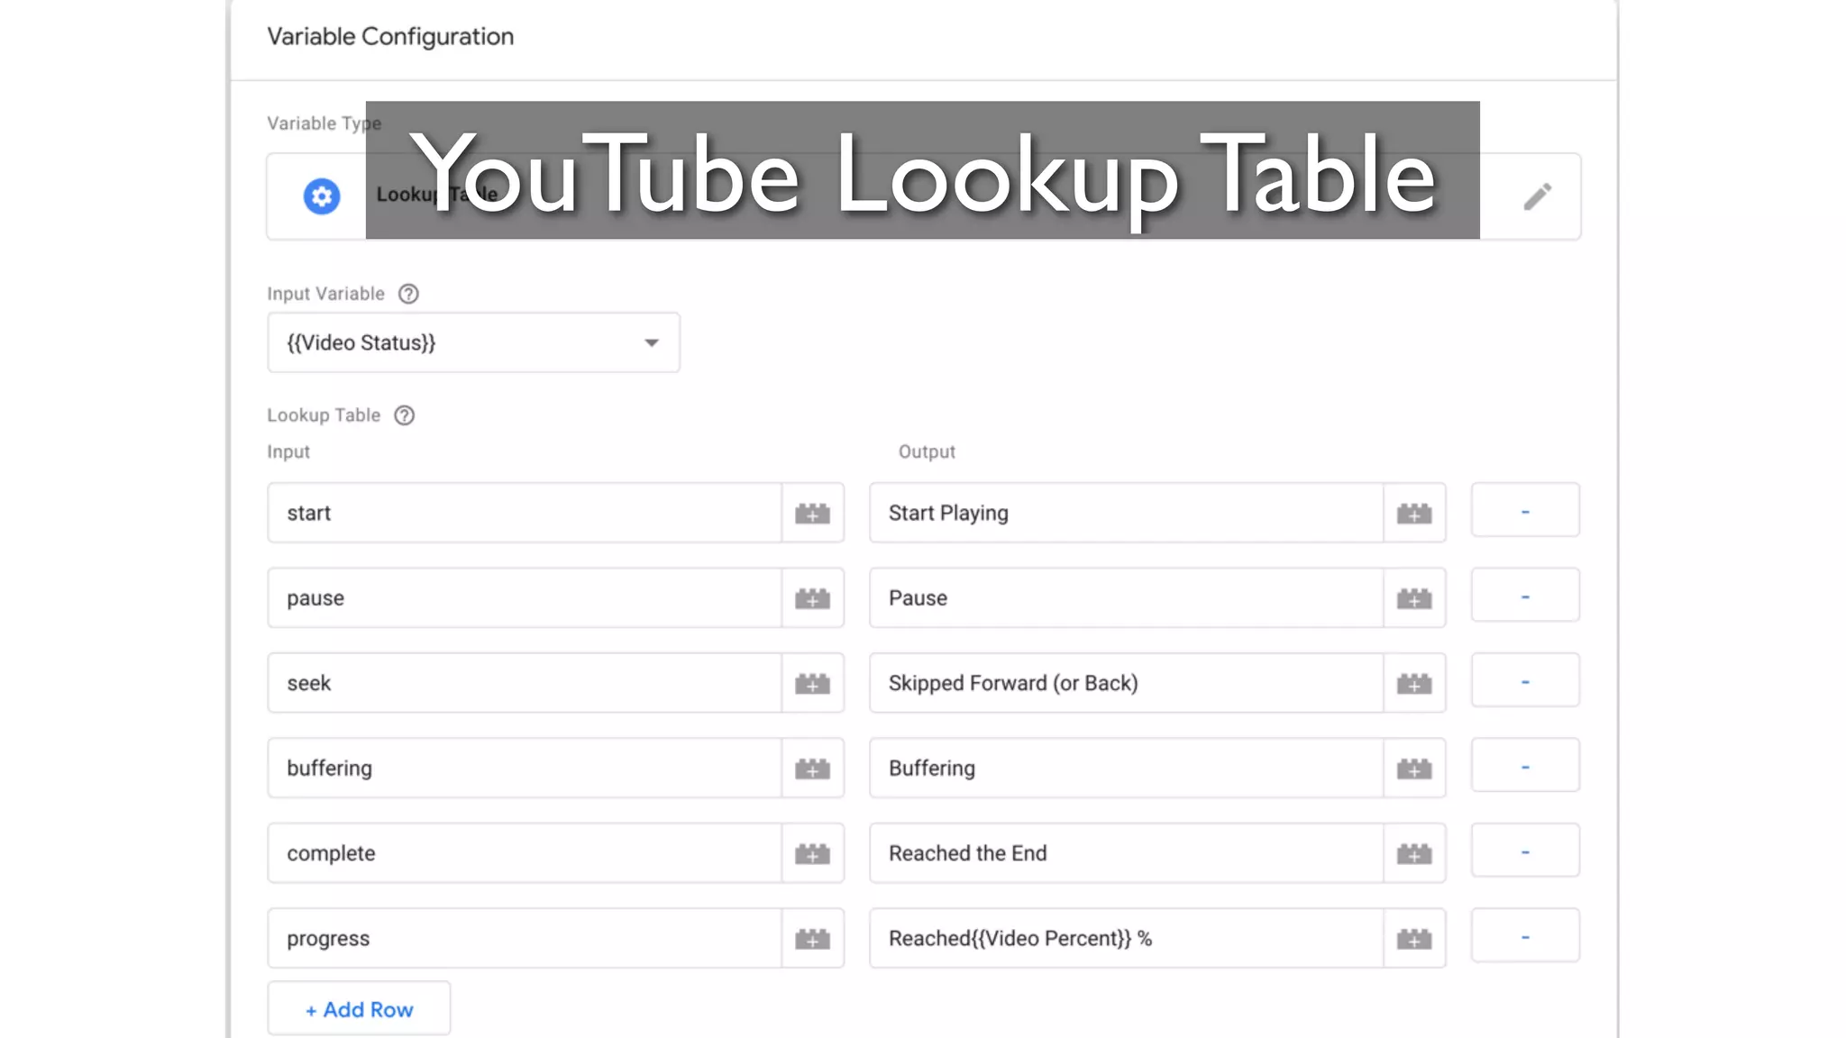Viewport: 1846px width, 1038px height.
Task: Insert variable into 'Reached{{Video Percent}} %' output
Action: click(1414, 939)
